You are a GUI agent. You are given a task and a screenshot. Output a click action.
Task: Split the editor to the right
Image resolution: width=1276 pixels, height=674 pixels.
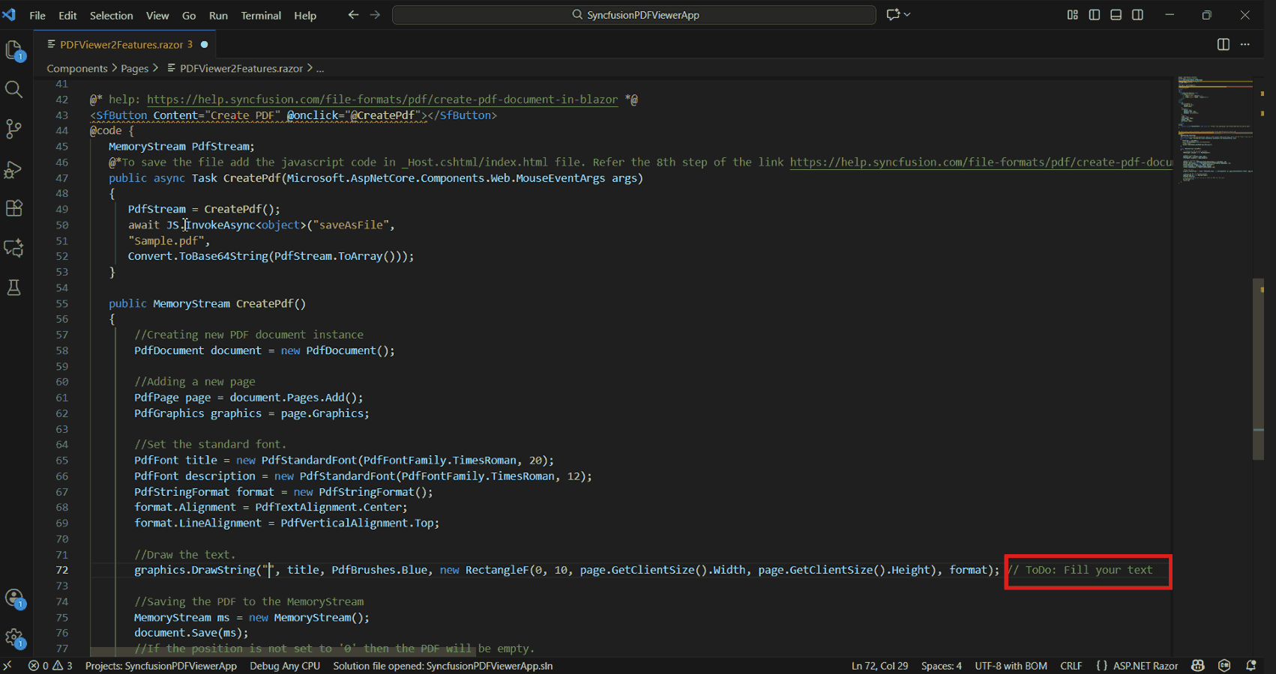(1224, 44)
